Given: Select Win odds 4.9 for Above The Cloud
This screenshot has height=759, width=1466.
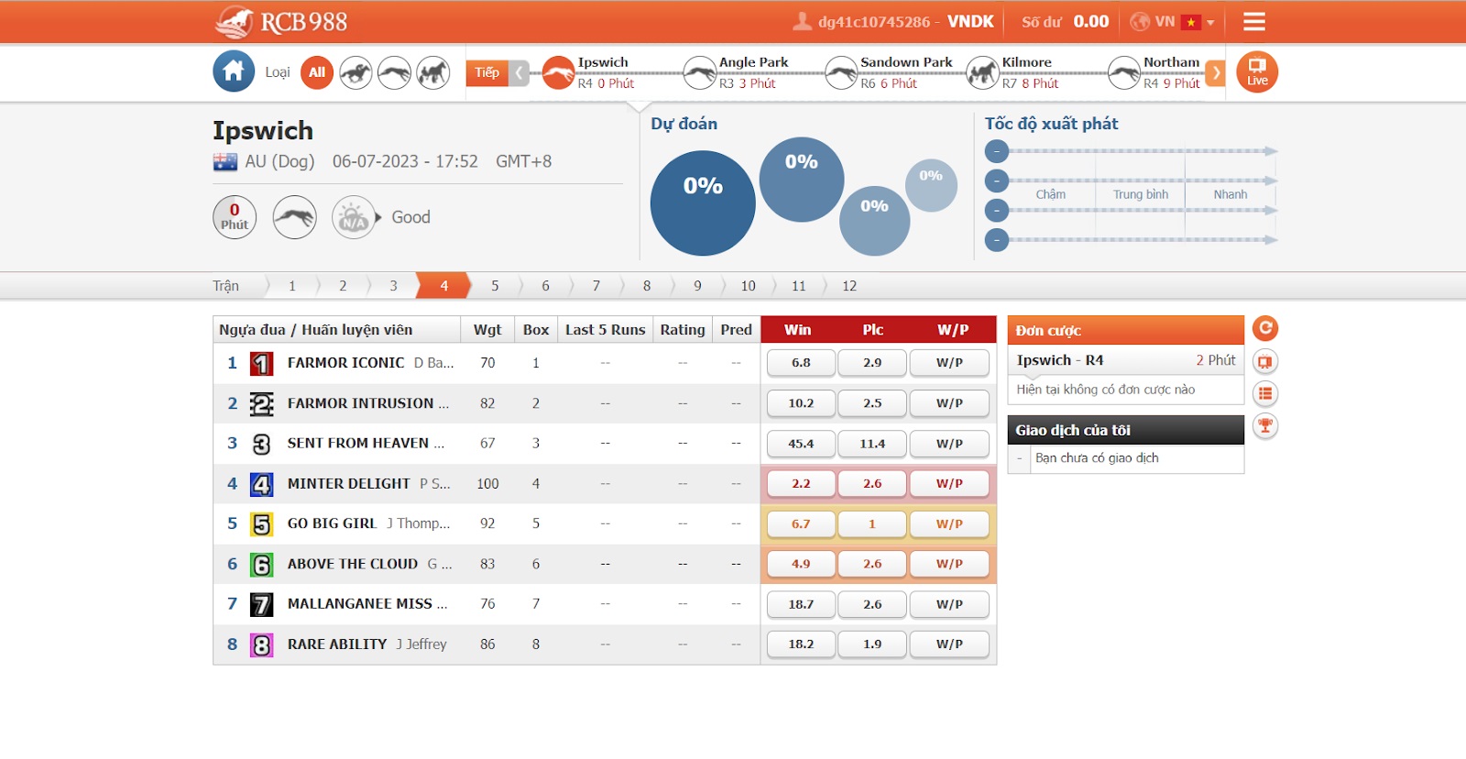Looking at the screenshot, I should click(801, 565).
